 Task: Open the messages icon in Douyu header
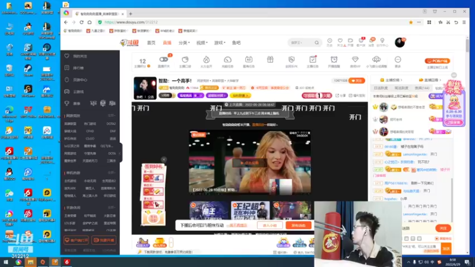point(372,41)
